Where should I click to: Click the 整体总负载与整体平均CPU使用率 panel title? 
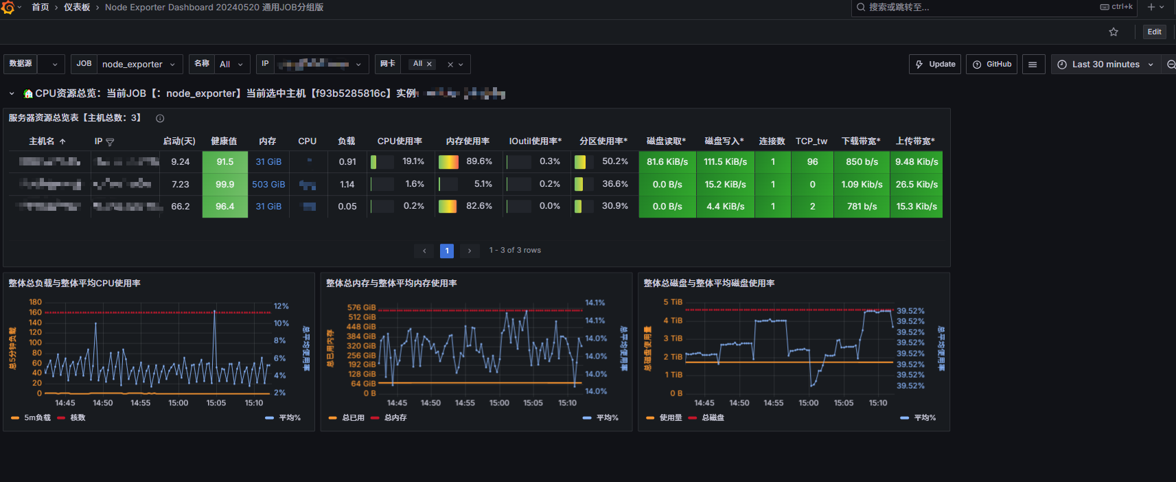[75, 284]
